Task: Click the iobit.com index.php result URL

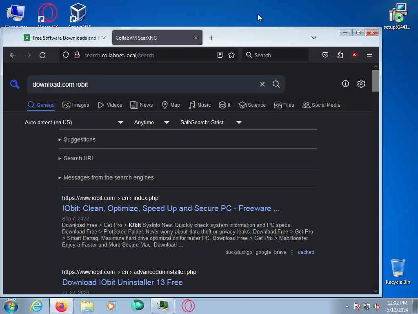Action: tap(110, 198)
